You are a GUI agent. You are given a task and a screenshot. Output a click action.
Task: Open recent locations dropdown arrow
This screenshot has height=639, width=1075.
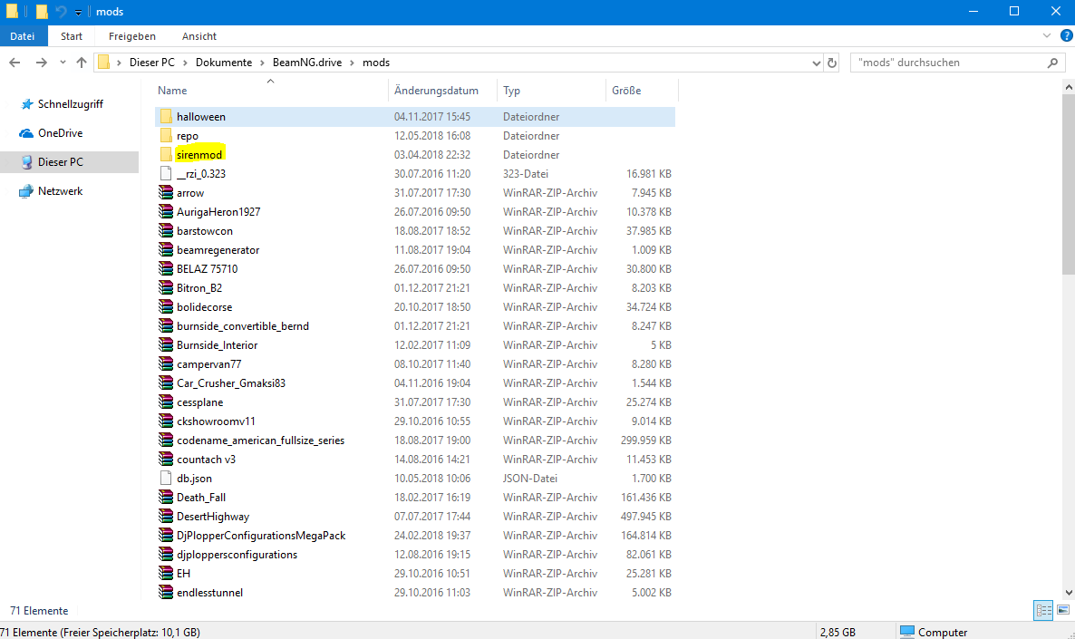(63, 63)
